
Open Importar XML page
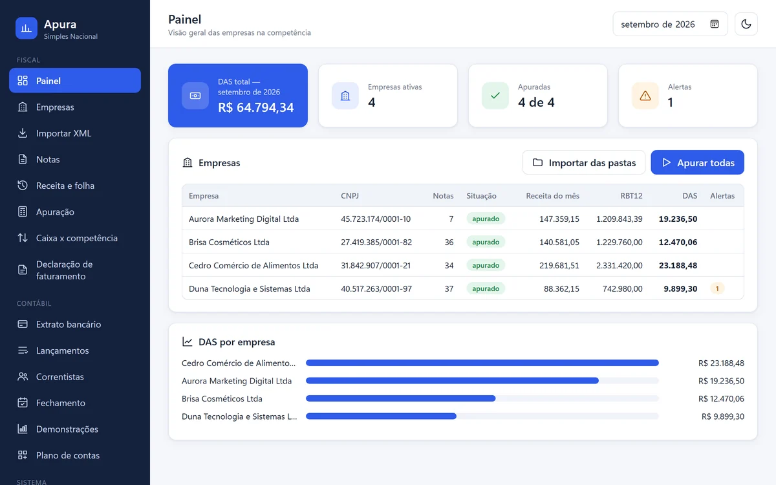pos(75,133)
